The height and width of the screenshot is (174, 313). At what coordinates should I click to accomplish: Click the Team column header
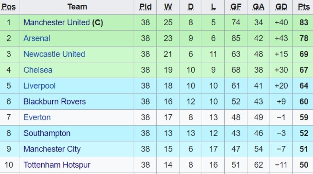coord(77,7)
